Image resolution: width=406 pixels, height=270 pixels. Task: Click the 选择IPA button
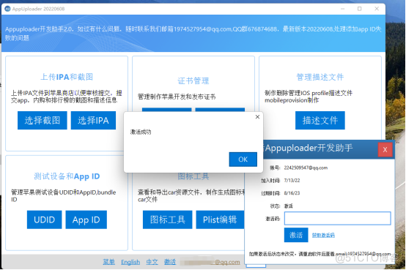93,120
